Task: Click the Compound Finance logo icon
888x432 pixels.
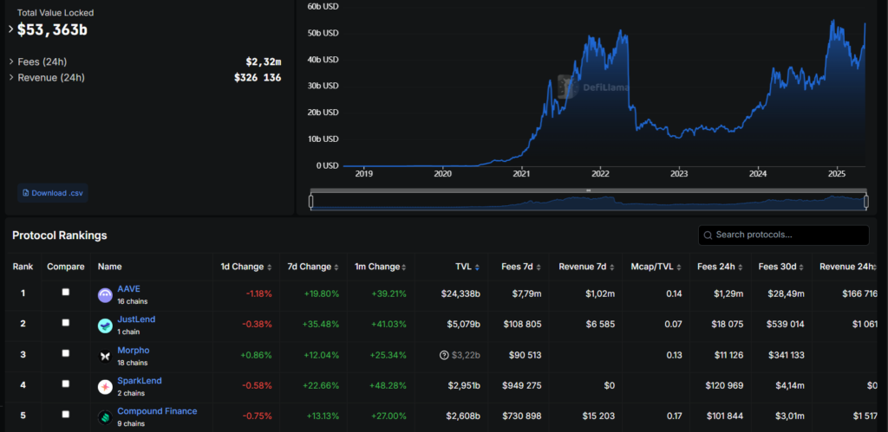Action: 105,416
